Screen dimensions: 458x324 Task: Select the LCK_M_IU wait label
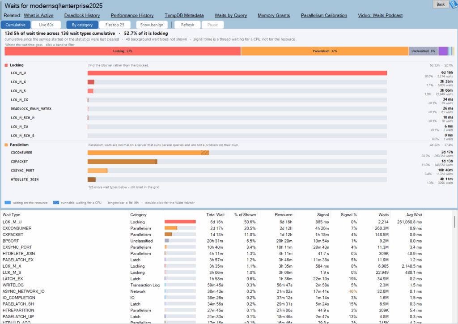click(19, 127)
